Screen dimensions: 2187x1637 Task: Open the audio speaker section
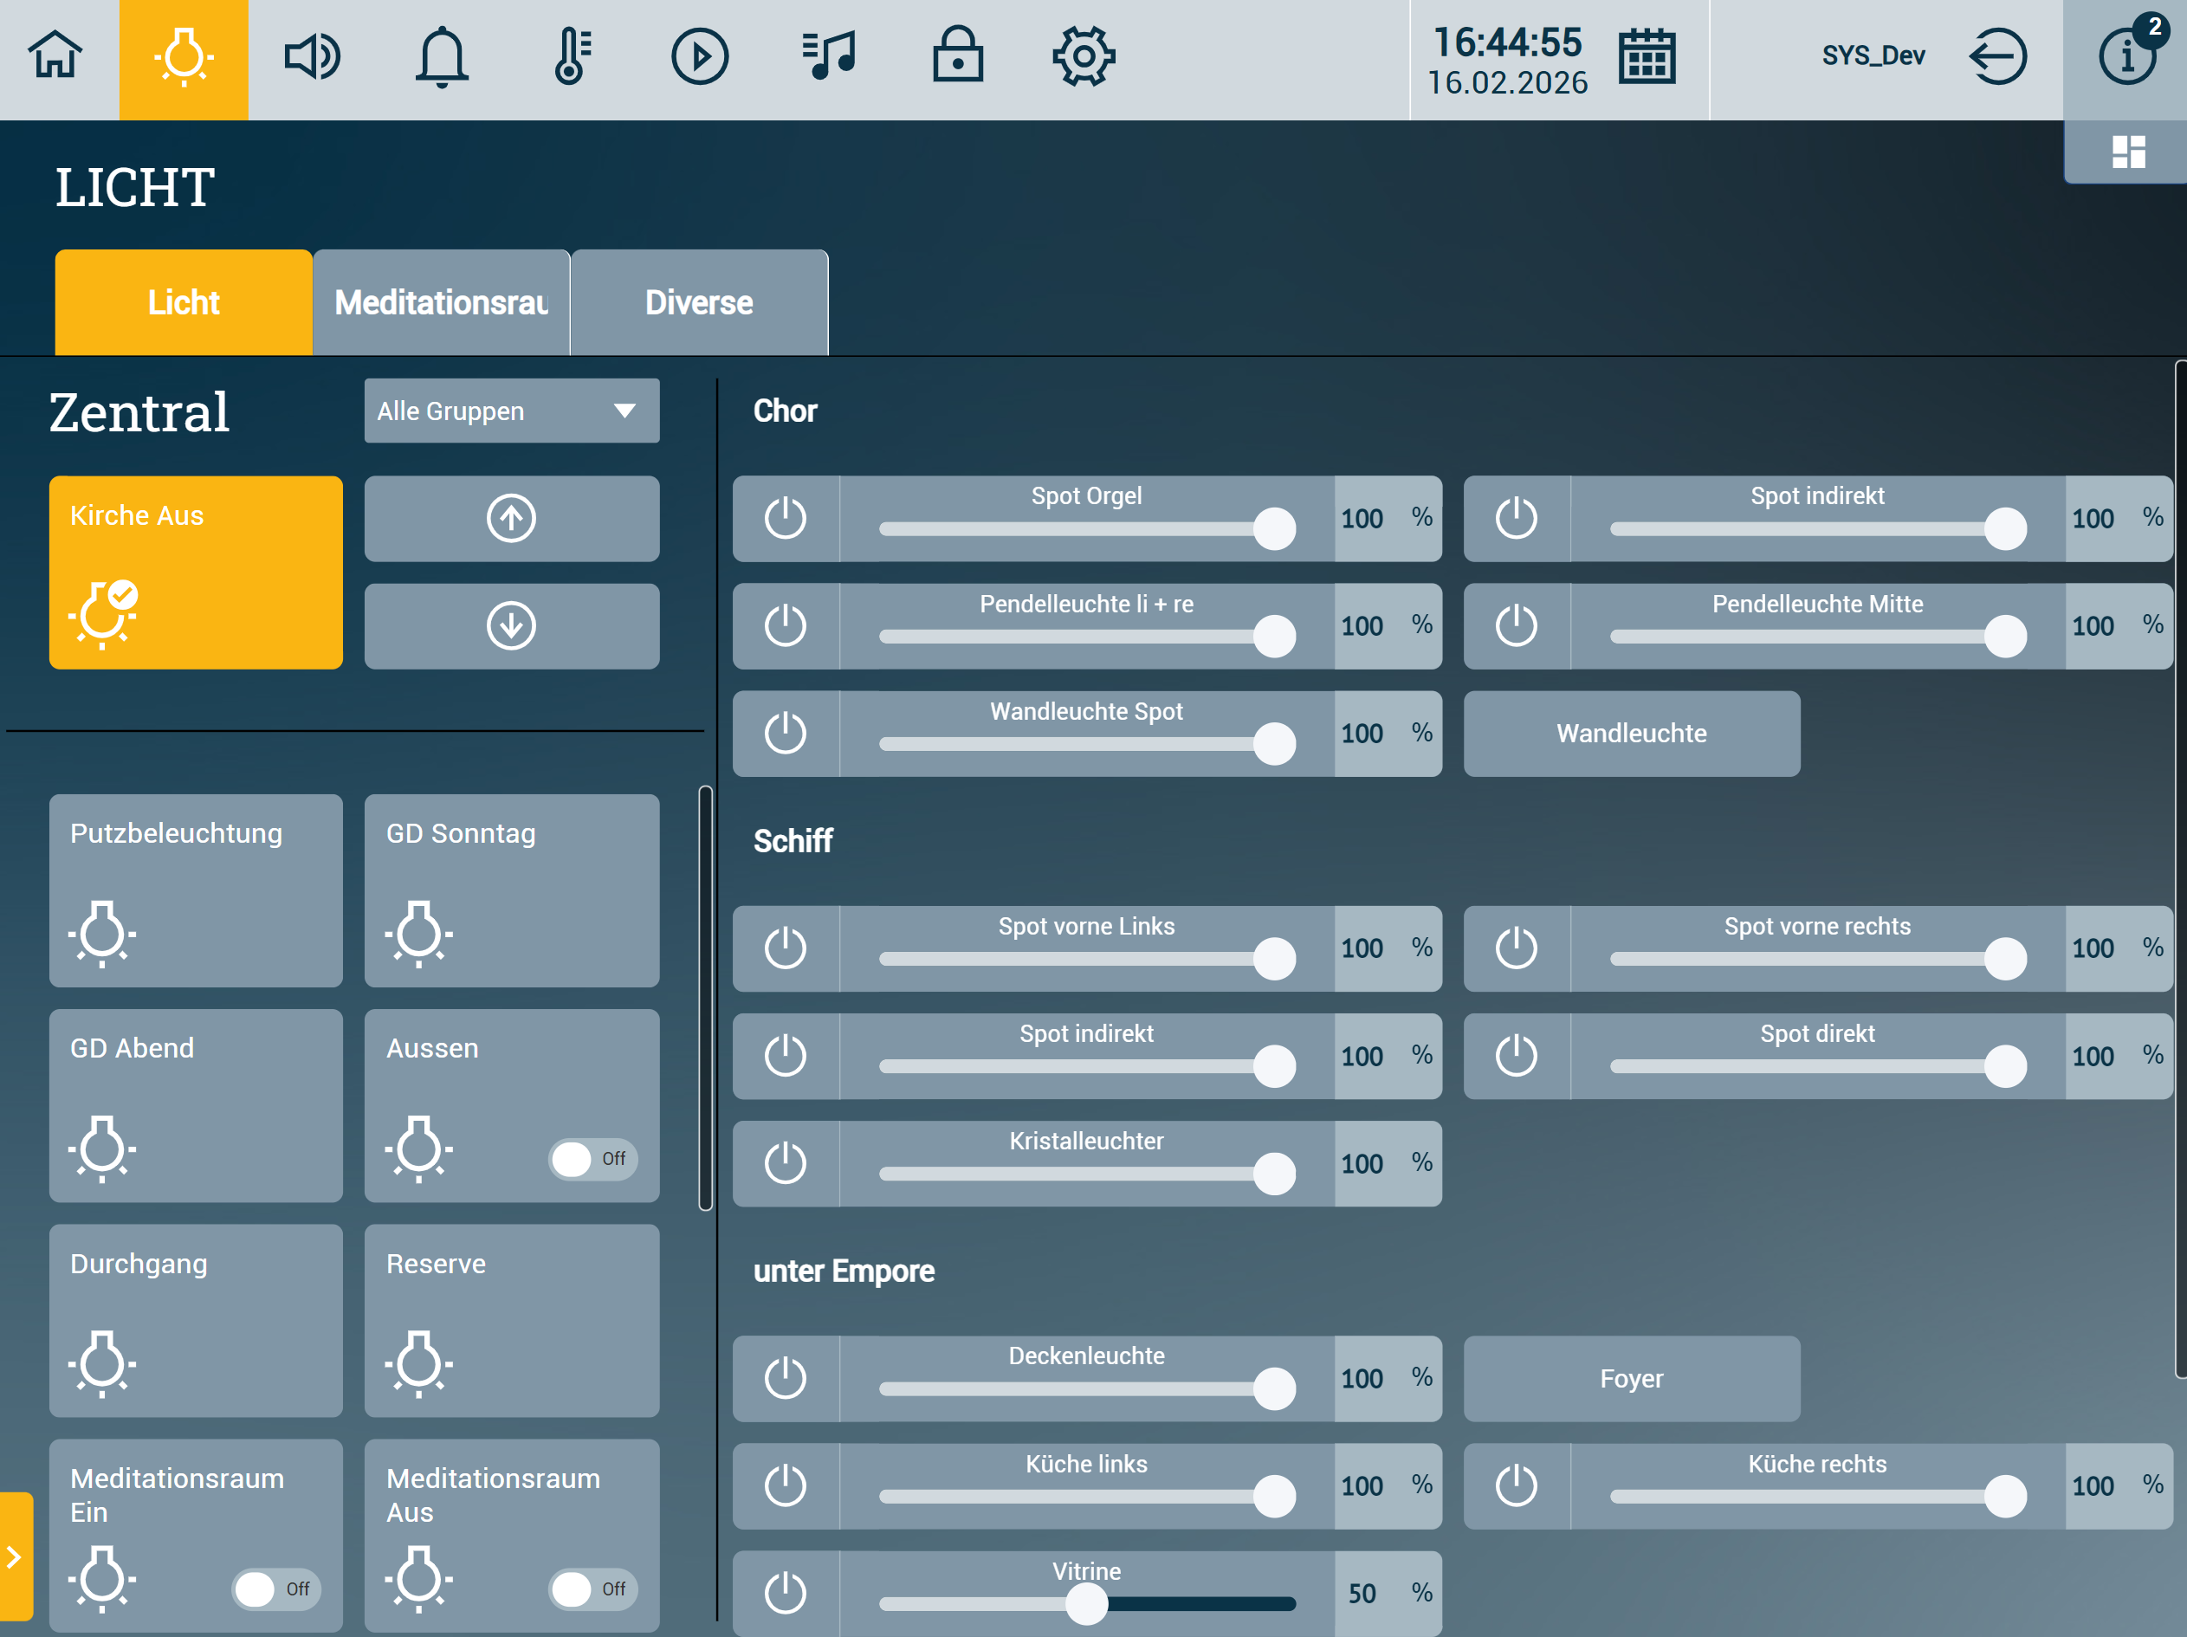313,56
